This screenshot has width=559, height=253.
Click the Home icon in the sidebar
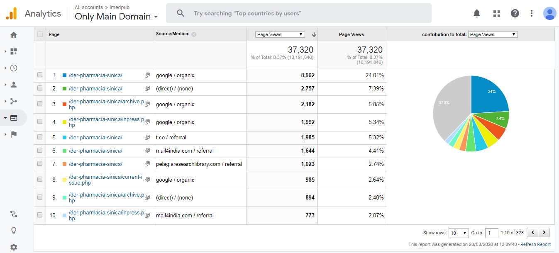[x=14, y=35]
